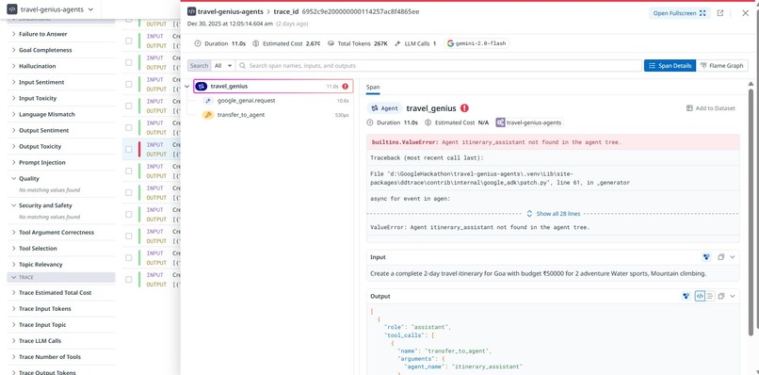Focus the span names search field
This screenshot has width=759, height=375.
tap(439, 65)
